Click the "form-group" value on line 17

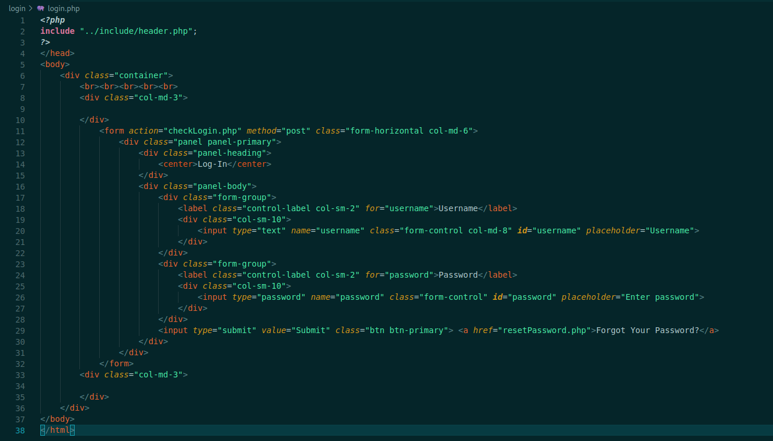pyautogui.click(x=242, y=197)
